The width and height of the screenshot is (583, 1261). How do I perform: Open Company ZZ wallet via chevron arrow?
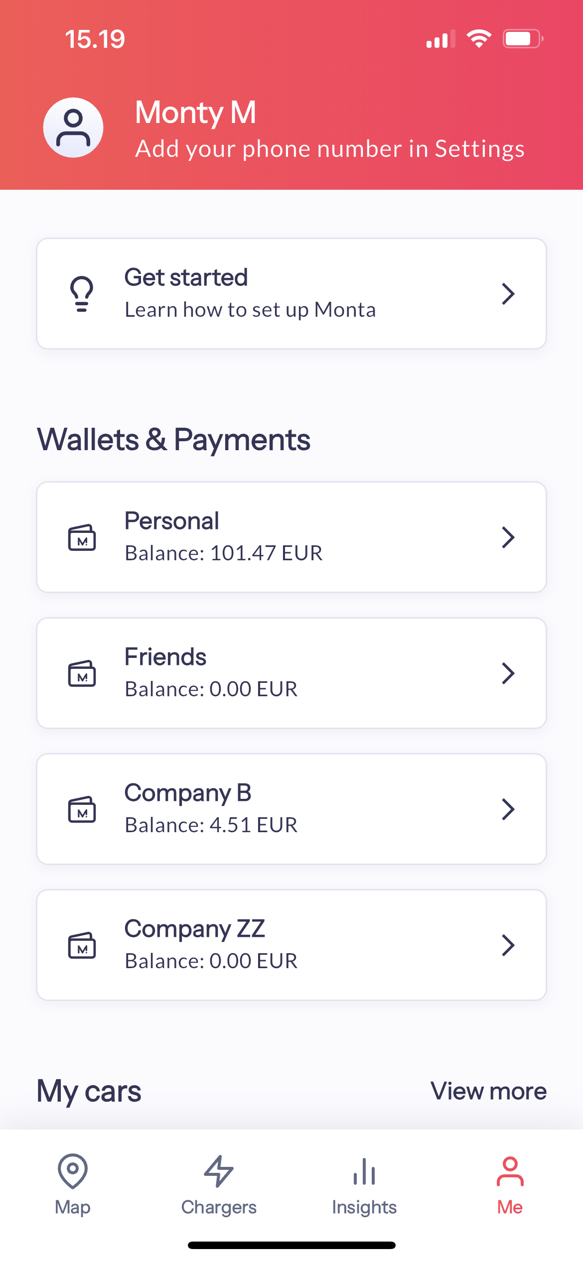click(508, 945)
